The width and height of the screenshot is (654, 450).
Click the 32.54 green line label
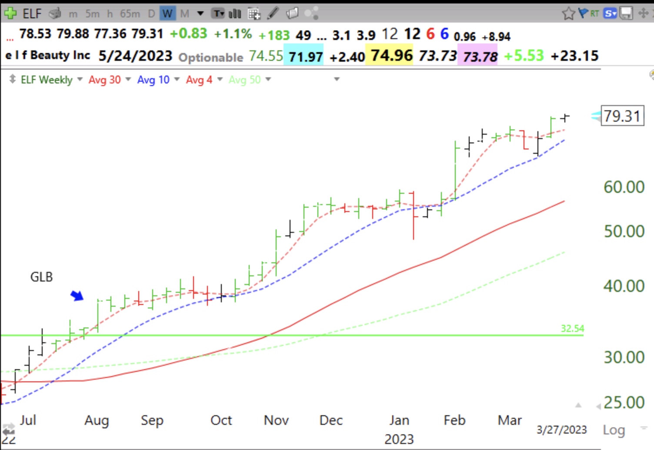pyautogui.click(x=572, y=328)
